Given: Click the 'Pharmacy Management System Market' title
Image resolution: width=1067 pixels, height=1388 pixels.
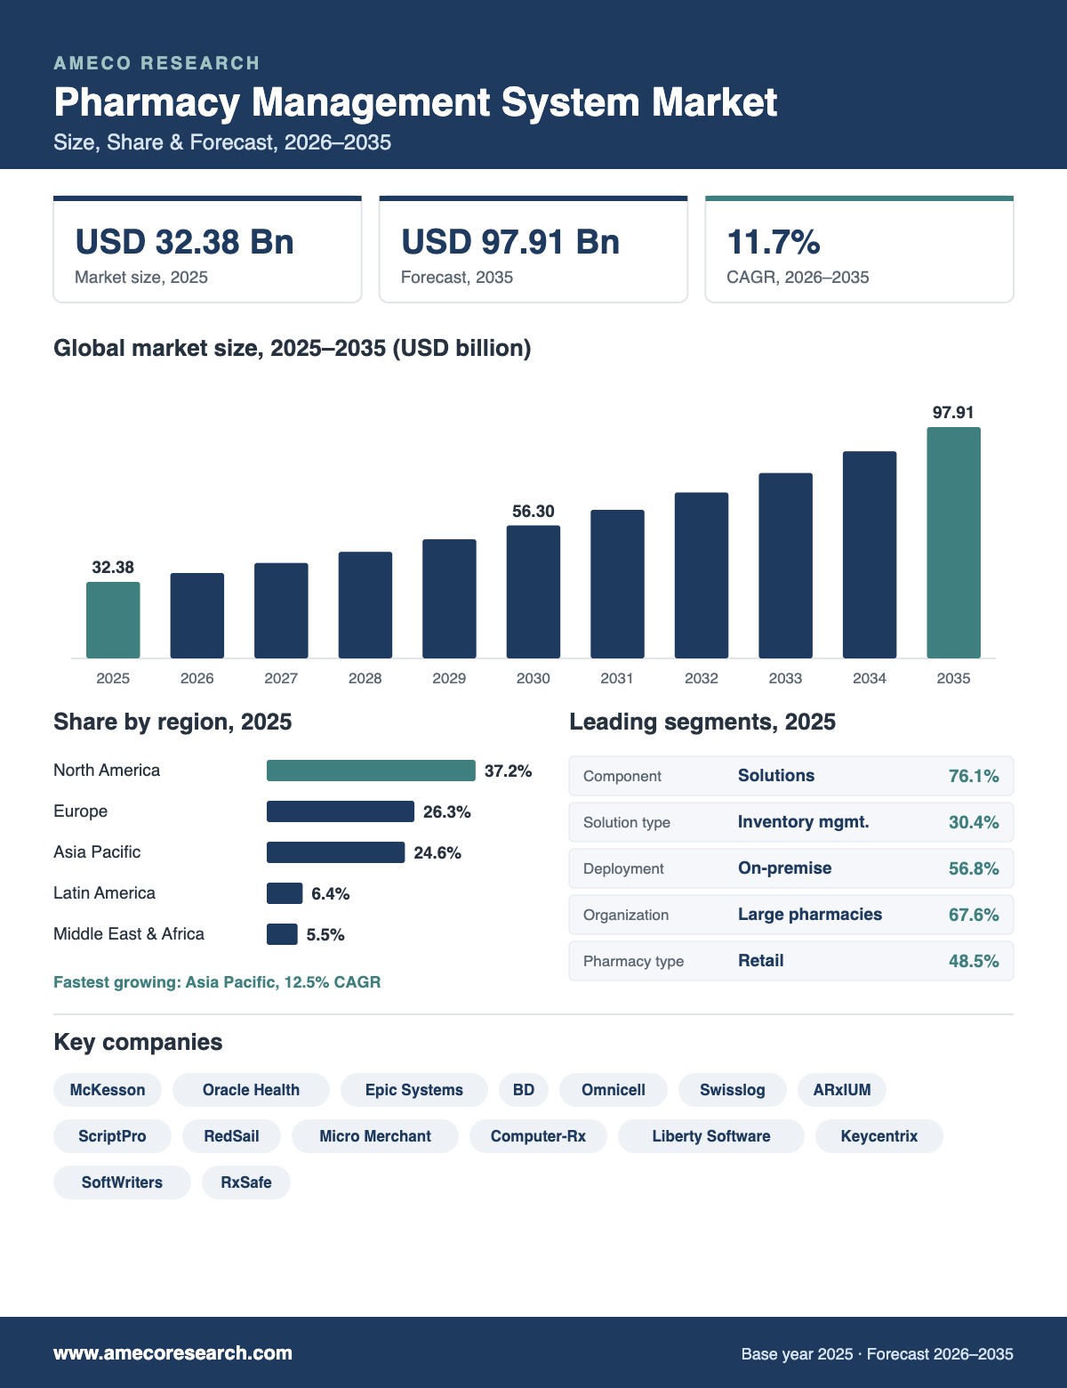Looking at the screenshot, I should 415,102.
